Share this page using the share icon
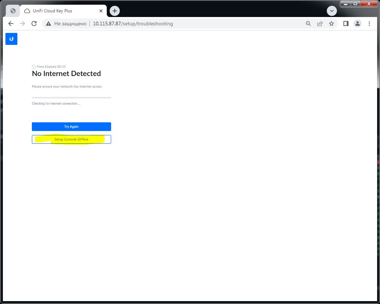 click(320, 24)
